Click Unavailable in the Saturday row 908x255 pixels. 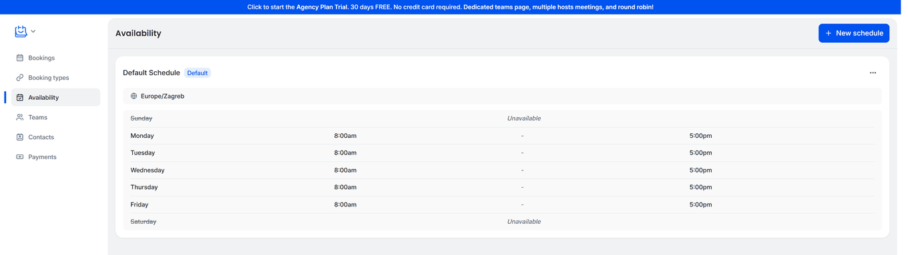click(x=524, y=222)
